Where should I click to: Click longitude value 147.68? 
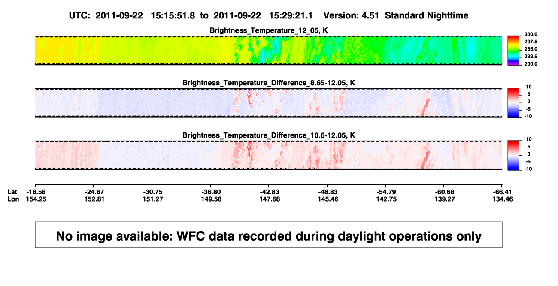click(269, 199)
